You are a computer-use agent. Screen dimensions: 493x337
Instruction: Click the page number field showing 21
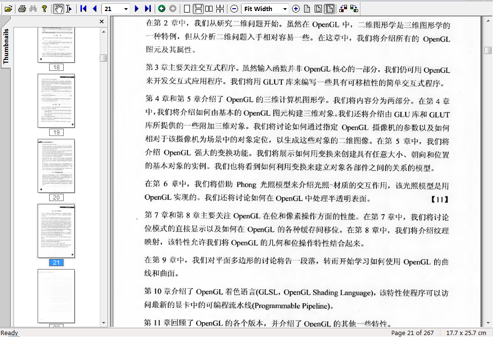113,9
